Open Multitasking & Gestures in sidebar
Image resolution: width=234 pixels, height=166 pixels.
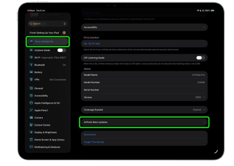coord(48,147)
